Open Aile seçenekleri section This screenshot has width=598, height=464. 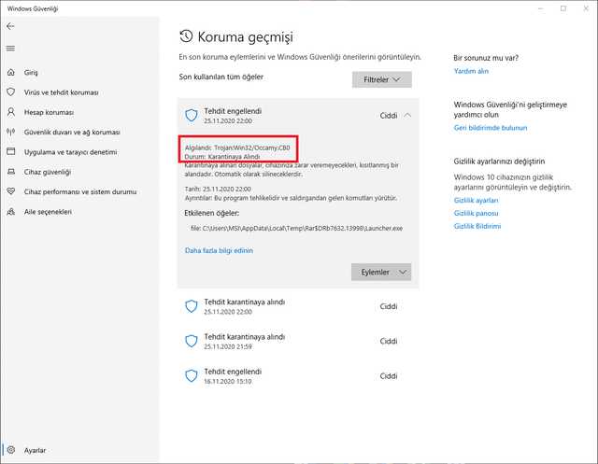48,212
